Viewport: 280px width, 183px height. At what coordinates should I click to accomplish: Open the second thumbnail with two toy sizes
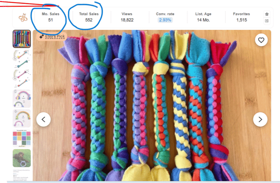tap(22, 59)
